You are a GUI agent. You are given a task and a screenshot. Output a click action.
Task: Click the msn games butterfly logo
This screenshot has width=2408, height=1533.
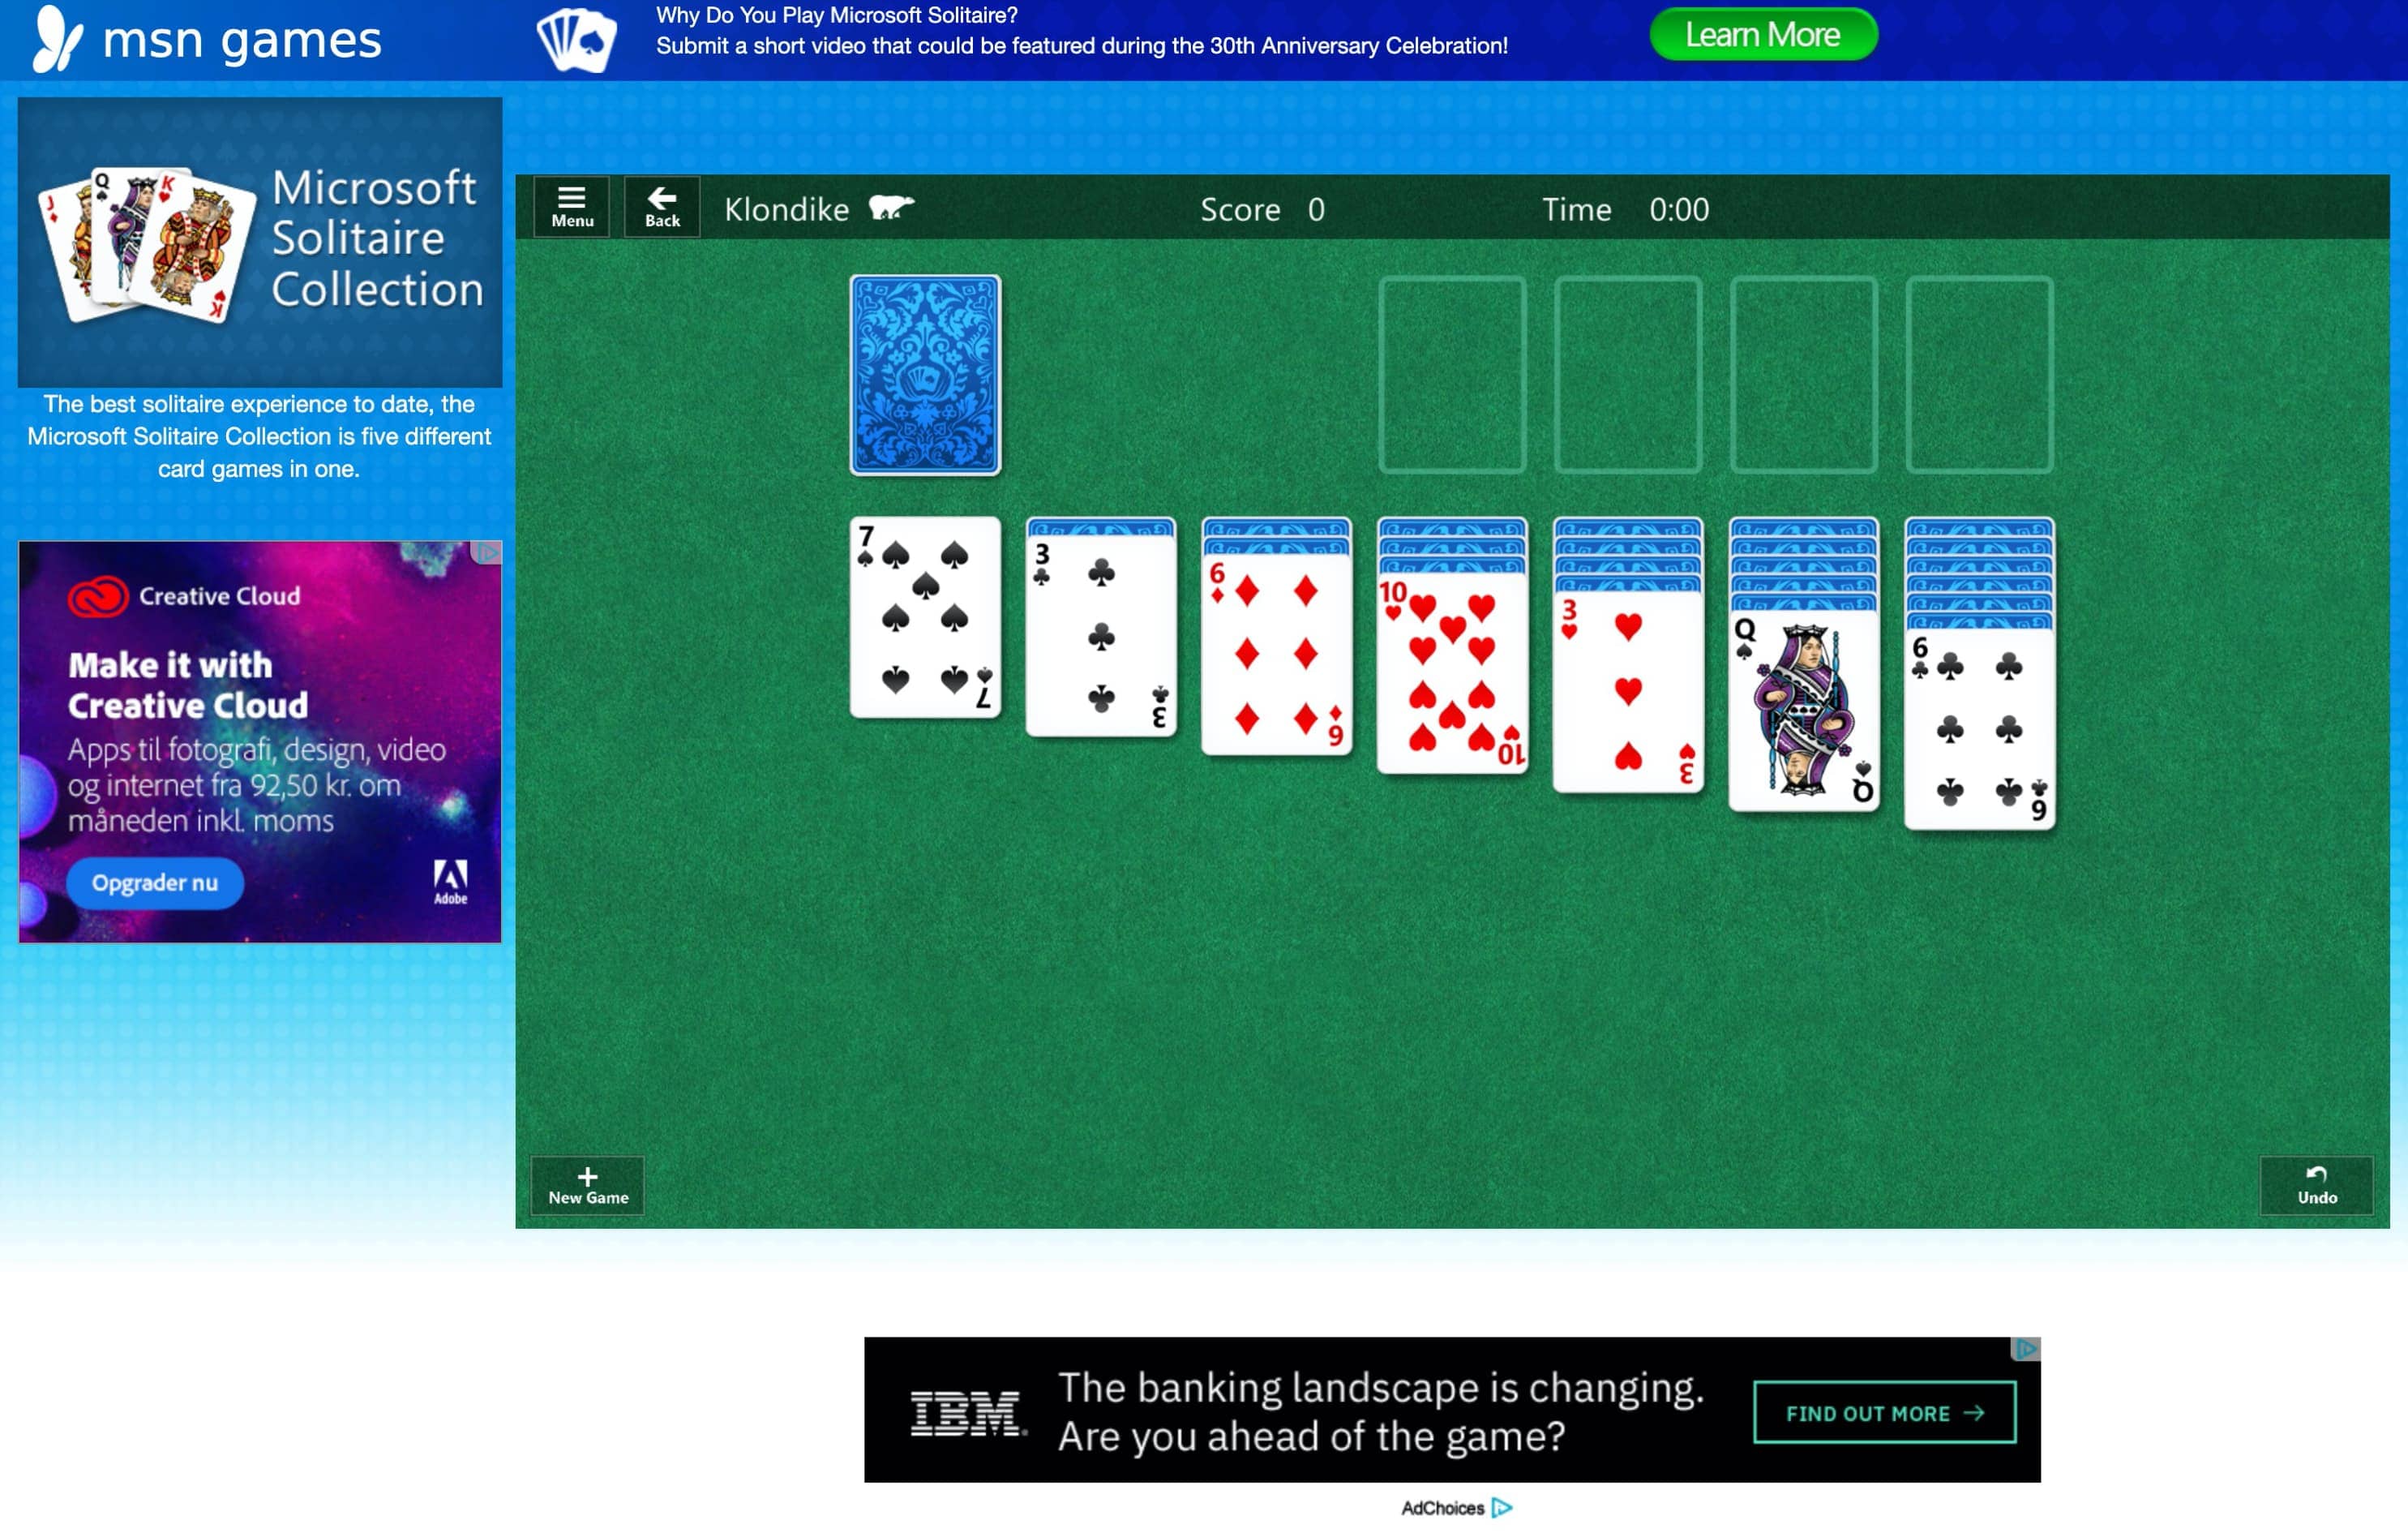point(57,38)
